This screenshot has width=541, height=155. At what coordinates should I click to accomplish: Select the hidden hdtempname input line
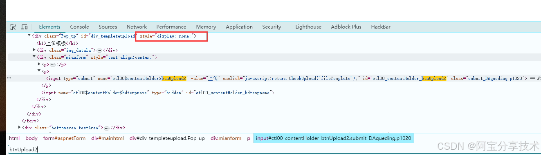(x=157, y=93)
